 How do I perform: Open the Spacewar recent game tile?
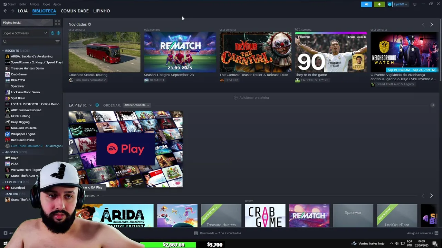[353, 216]
